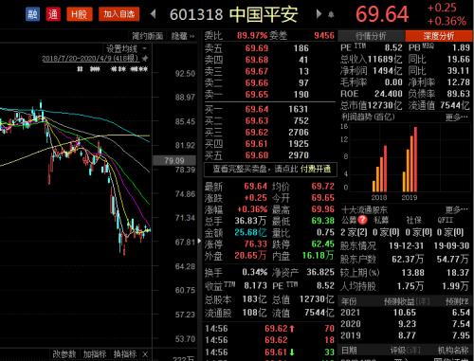Click the small panel collapse arrow beside 67.81
The image size is (474, 361).
(199, 242)
